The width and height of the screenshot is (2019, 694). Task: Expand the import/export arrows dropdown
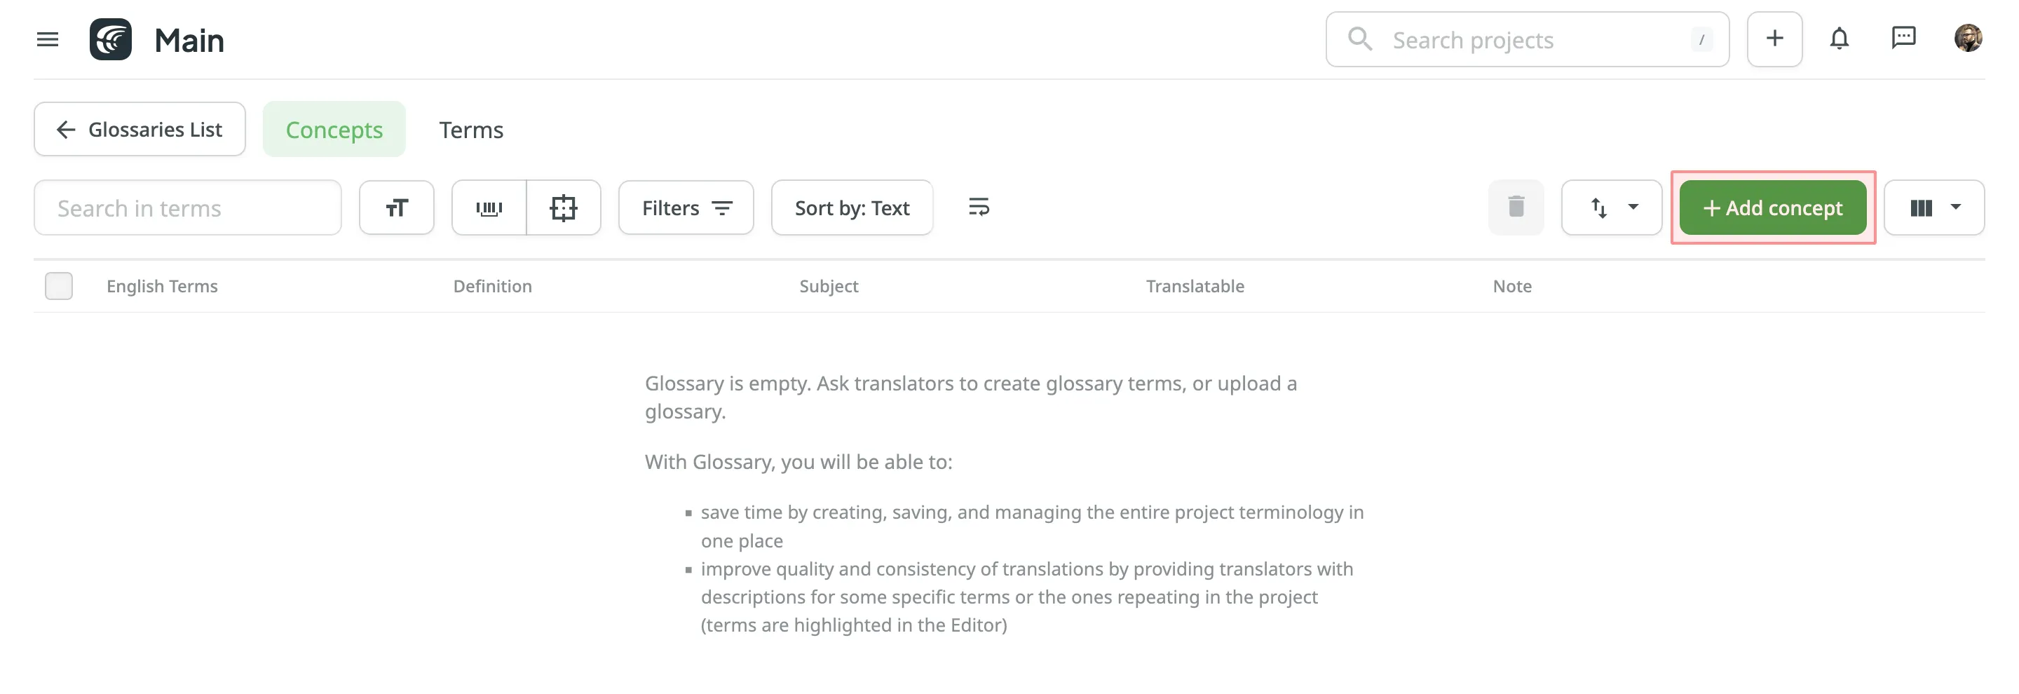[1612, 208]
